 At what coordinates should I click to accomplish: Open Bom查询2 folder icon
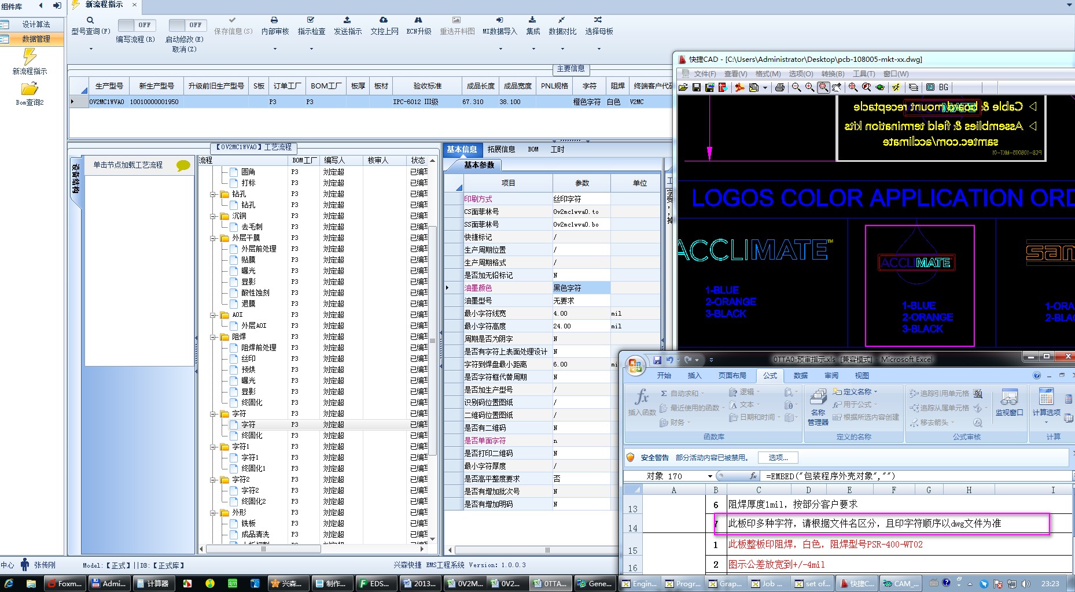pyautogui.click(x=30, y=88)
